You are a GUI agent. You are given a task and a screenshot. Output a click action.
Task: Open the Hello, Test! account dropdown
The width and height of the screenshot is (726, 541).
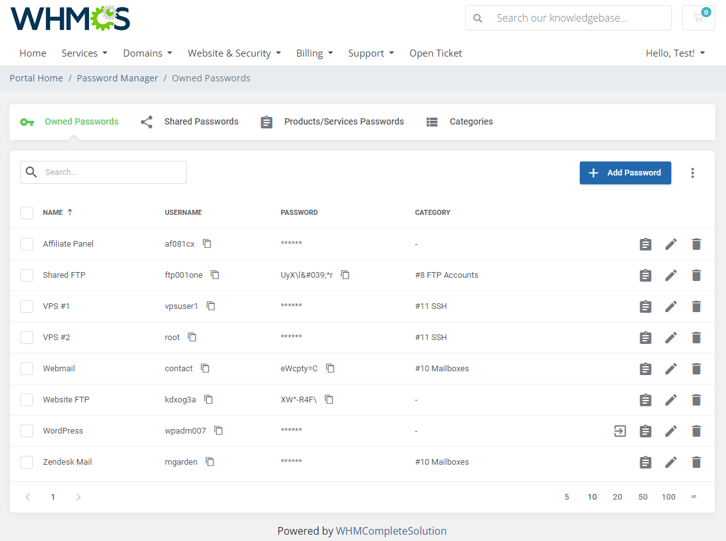pos(675,53)
